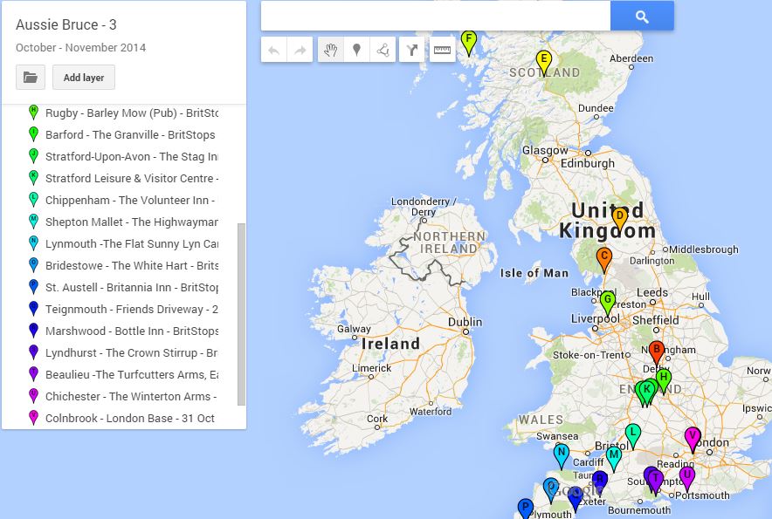
Task: Type in the map search box
Action: 435,16
